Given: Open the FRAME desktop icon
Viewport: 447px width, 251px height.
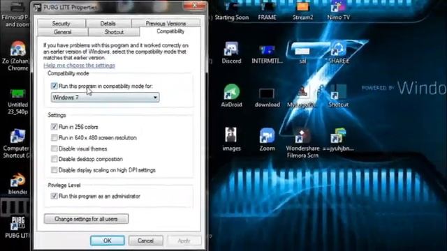Looking at the screenshot, I should (x=267, y=11).
